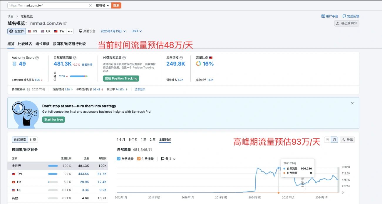This screenshot has height=204, width=382.
Task: Click the 项目 breadcrumb link
Action: pos(11,16)
